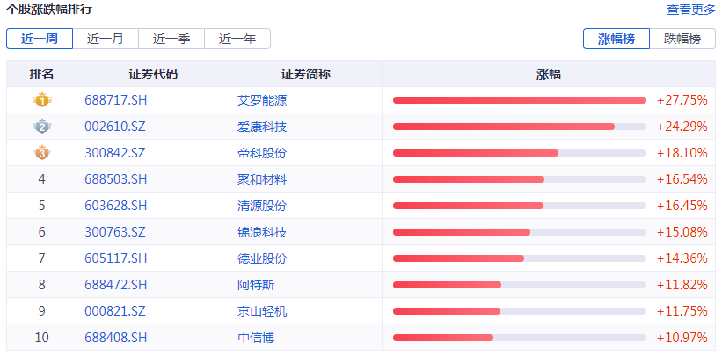Open stock code 300842.SZ

pyautogui.click(x=115, y=153)
